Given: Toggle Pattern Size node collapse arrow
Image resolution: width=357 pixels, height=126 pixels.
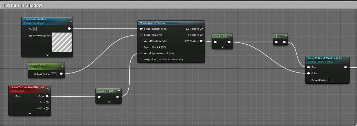Looking at the screenshot, I should click(x=62, y=66).
